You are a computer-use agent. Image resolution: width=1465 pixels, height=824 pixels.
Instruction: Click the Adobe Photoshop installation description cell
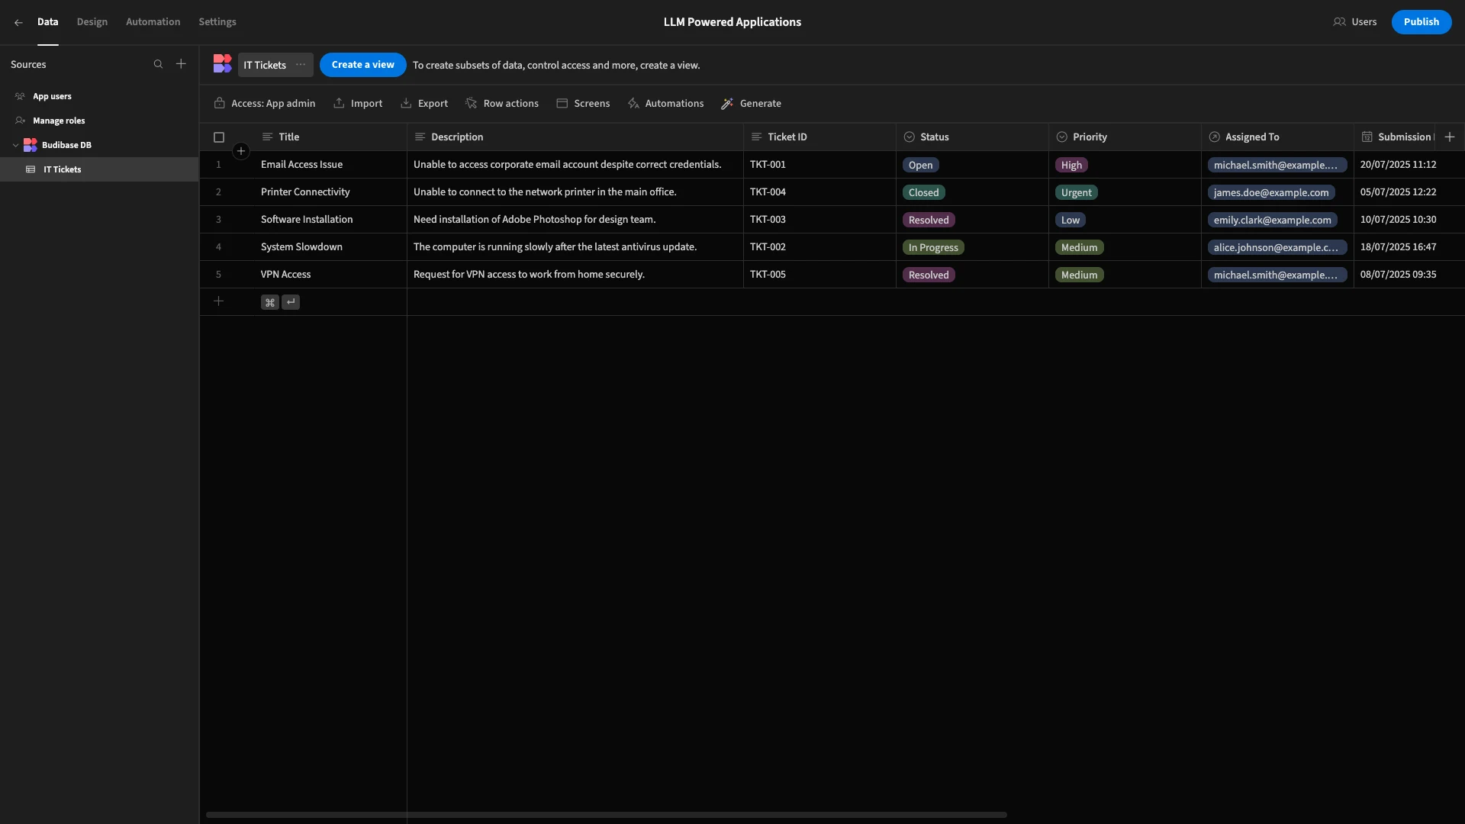click(x=575, y=220)
